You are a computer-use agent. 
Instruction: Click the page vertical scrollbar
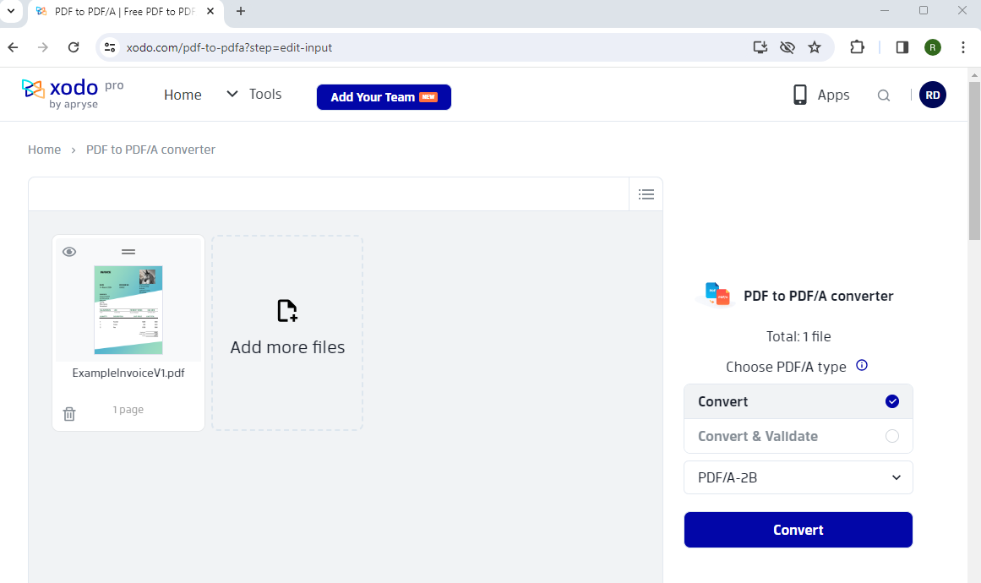click(974, 160)
